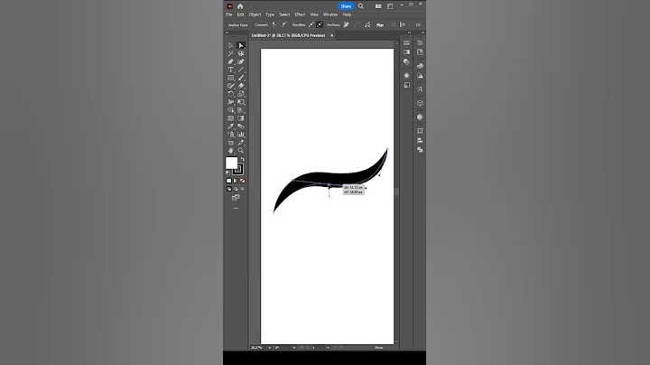Select the Direct Selection tool

click(241, 45)
